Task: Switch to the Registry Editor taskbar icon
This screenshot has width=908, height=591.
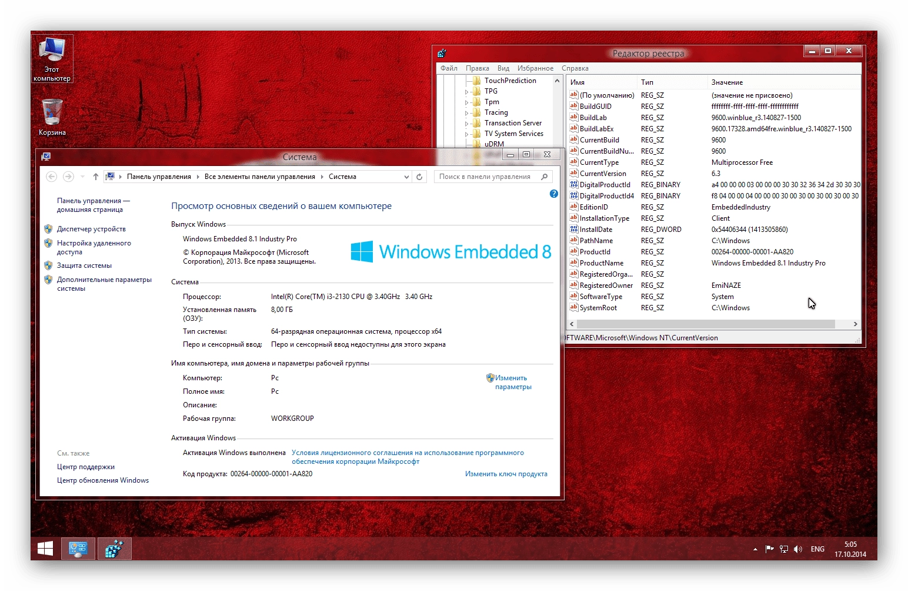Action: click(x=114, y=549)
